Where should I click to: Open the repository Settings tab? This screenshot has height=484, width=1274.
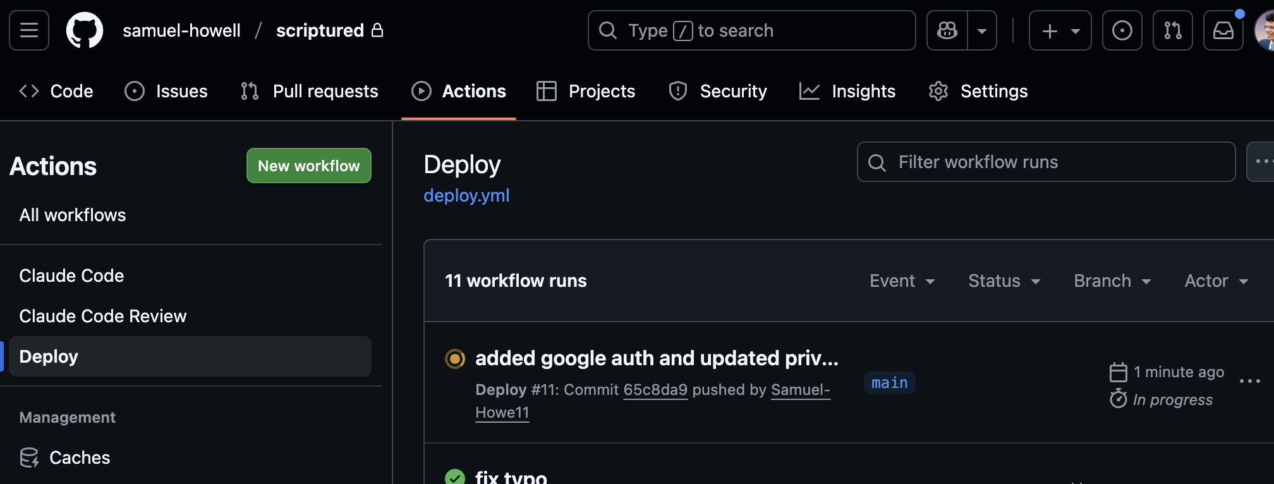coord(978,91)
